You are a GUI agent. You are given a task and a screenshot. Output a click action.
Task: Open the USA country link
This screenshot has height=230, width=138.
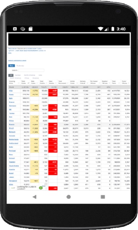click(x=11, y=91)
